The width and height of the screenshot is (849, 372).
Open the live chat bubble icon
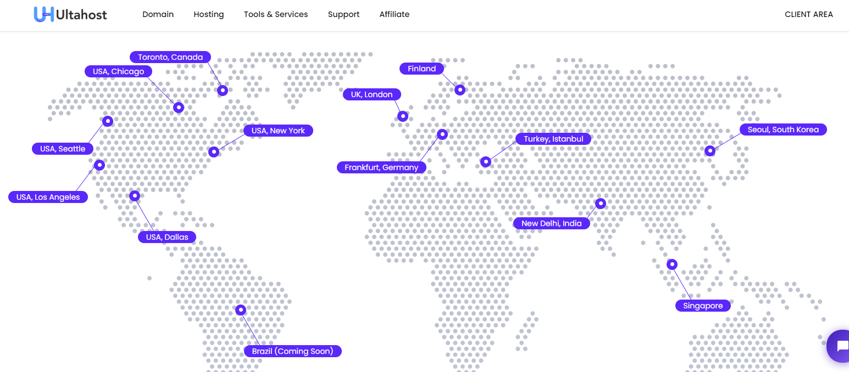(x=840, y=346)
